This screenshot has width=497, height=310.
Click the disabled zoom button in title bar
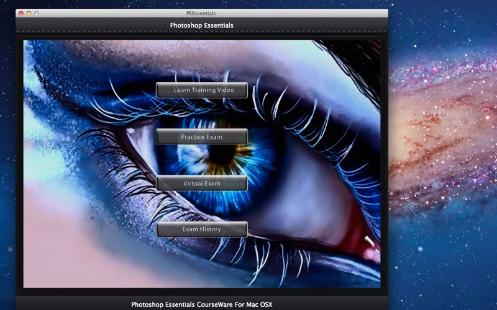point(37,13)
